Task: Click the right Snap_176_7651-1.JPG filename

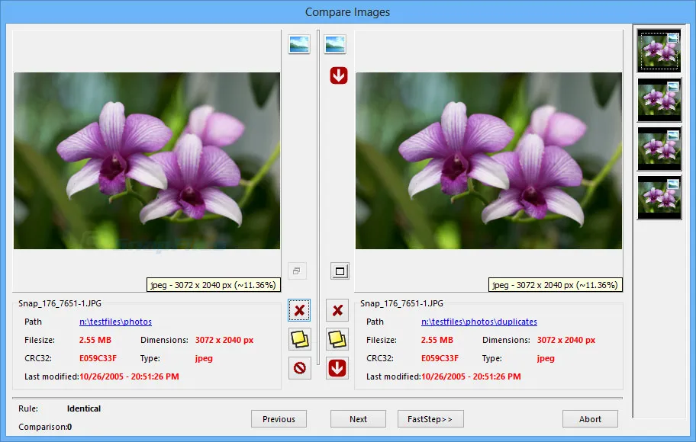Action: pos(401,303)
